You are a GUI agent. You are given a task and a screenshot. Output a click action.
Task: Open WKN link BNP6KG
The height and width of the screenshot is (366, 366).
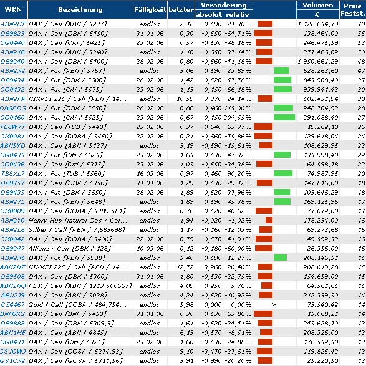coord(12,314)
